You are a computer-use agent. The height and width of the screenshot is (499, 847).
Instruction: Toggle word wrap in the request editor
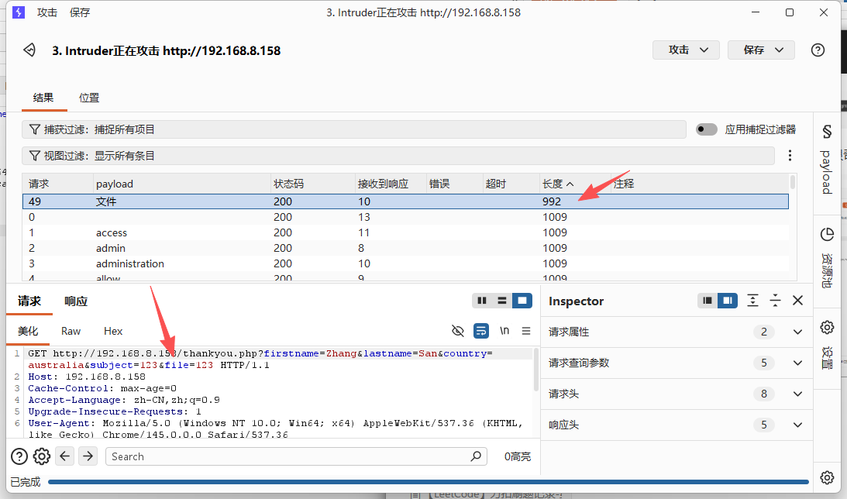[x=481, y=331]
